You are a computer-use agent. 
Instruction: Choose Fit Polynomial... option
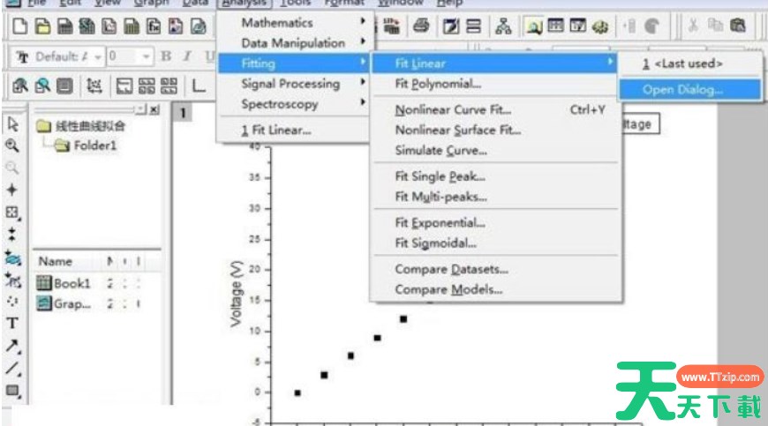[495, 84]
